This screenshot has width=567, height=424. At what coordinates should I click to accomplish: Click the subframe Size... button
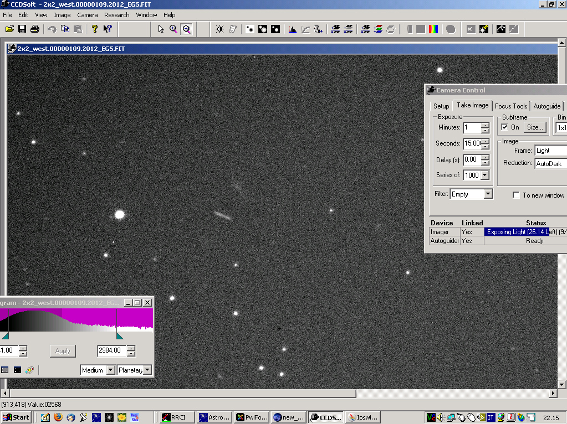[535, 127]
